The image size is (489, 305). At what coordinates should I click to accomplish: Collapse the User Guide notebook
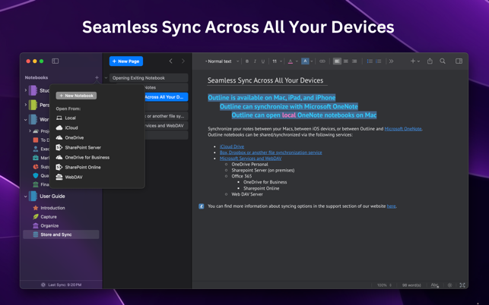click(x=26, y=197)
